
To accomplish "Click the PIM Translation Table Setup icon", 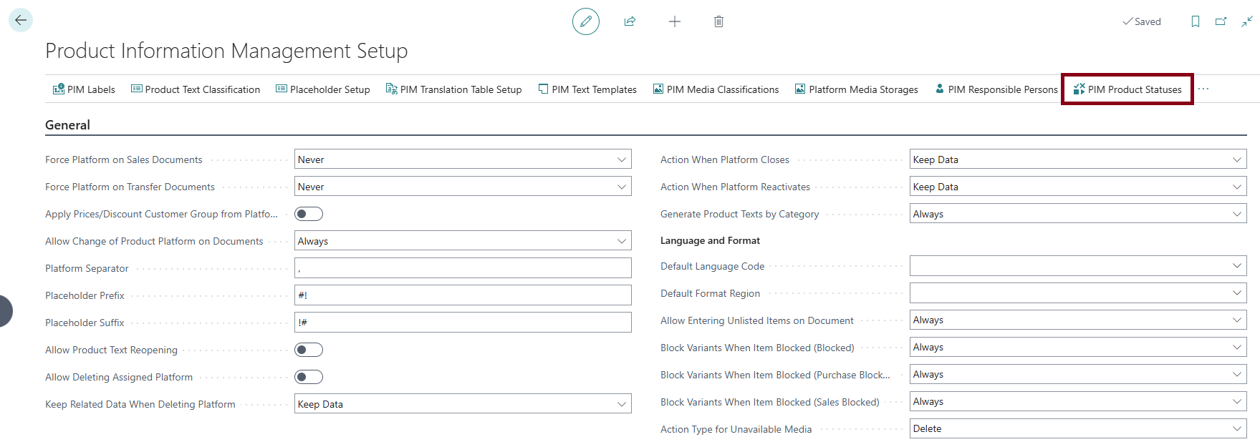I will click(392, 89).
